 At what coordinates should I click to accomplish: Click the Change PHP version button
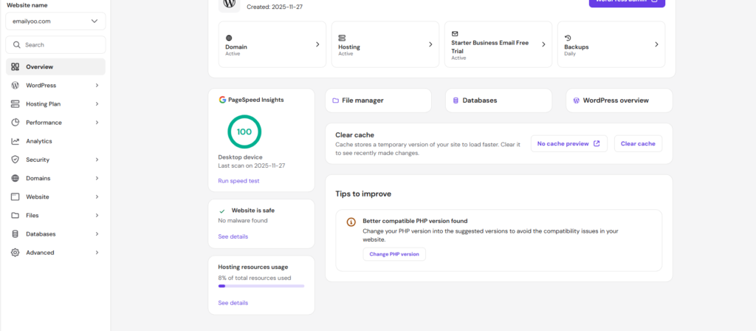[x=394, y=254]
